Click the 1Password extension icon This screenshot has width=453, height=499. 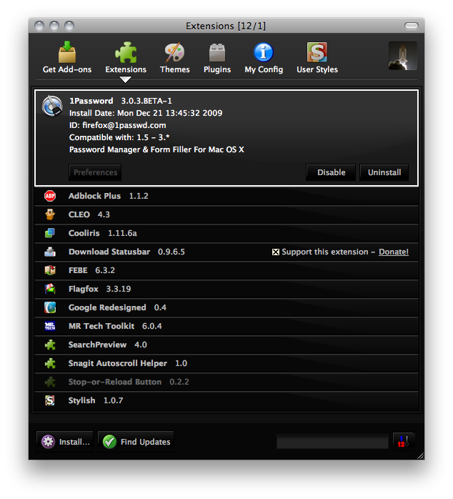[x=52, y=106]
